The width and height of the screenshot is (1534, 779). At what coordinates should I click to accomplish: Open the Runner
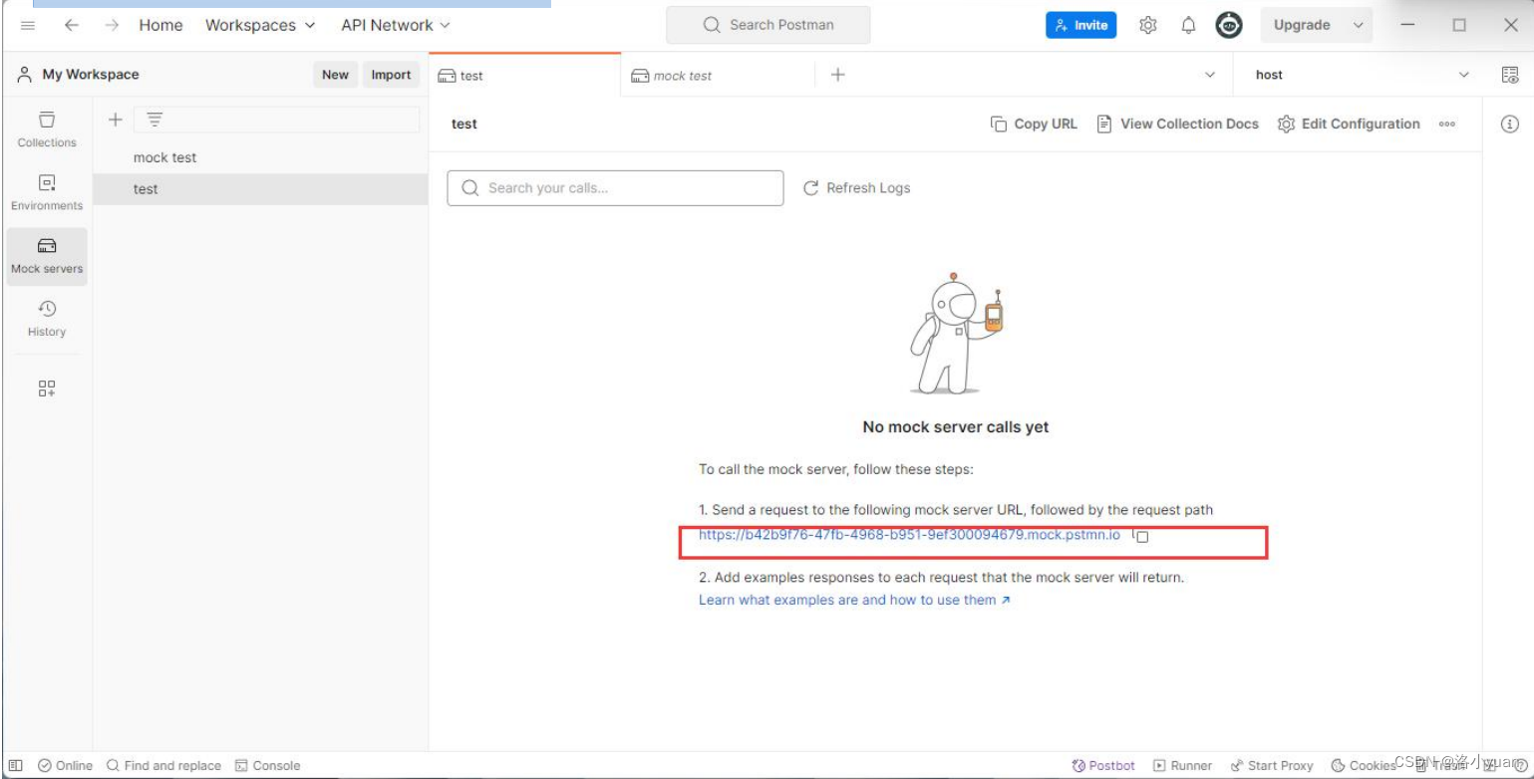tap(1182, 765)
